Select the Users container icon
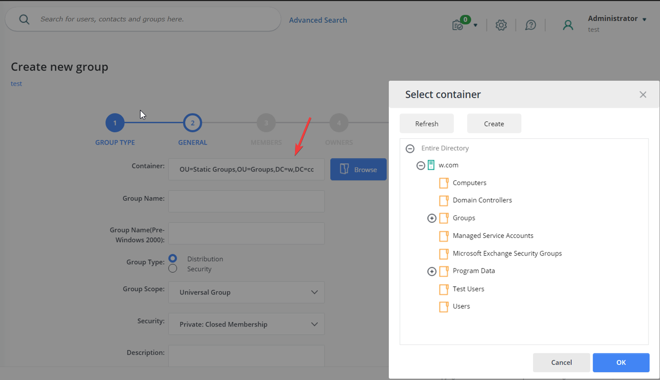660x380 pixels. coord(444,306)
